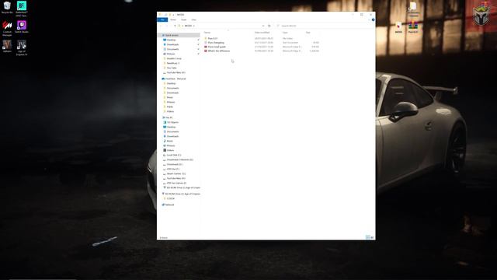Click the Forward navigation arrow
This screenshot has width=497, height=280.
point(166,26)
